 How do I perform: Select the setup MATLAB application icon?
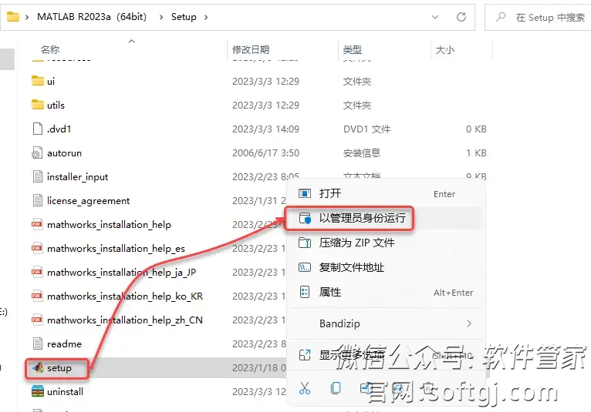tap(38, 367)
